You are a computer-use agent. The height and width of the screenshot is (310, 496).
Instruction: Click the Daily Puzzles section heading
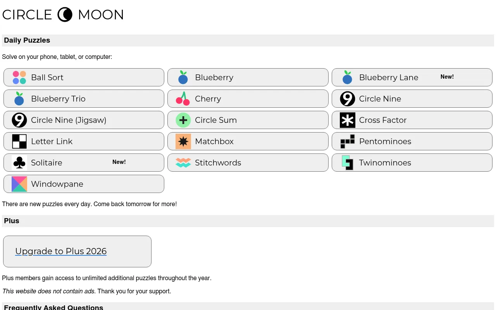[27, 40]
